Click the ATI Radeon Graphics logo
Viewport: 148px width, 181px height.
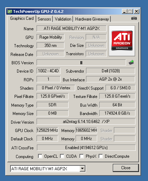point(122,41)
